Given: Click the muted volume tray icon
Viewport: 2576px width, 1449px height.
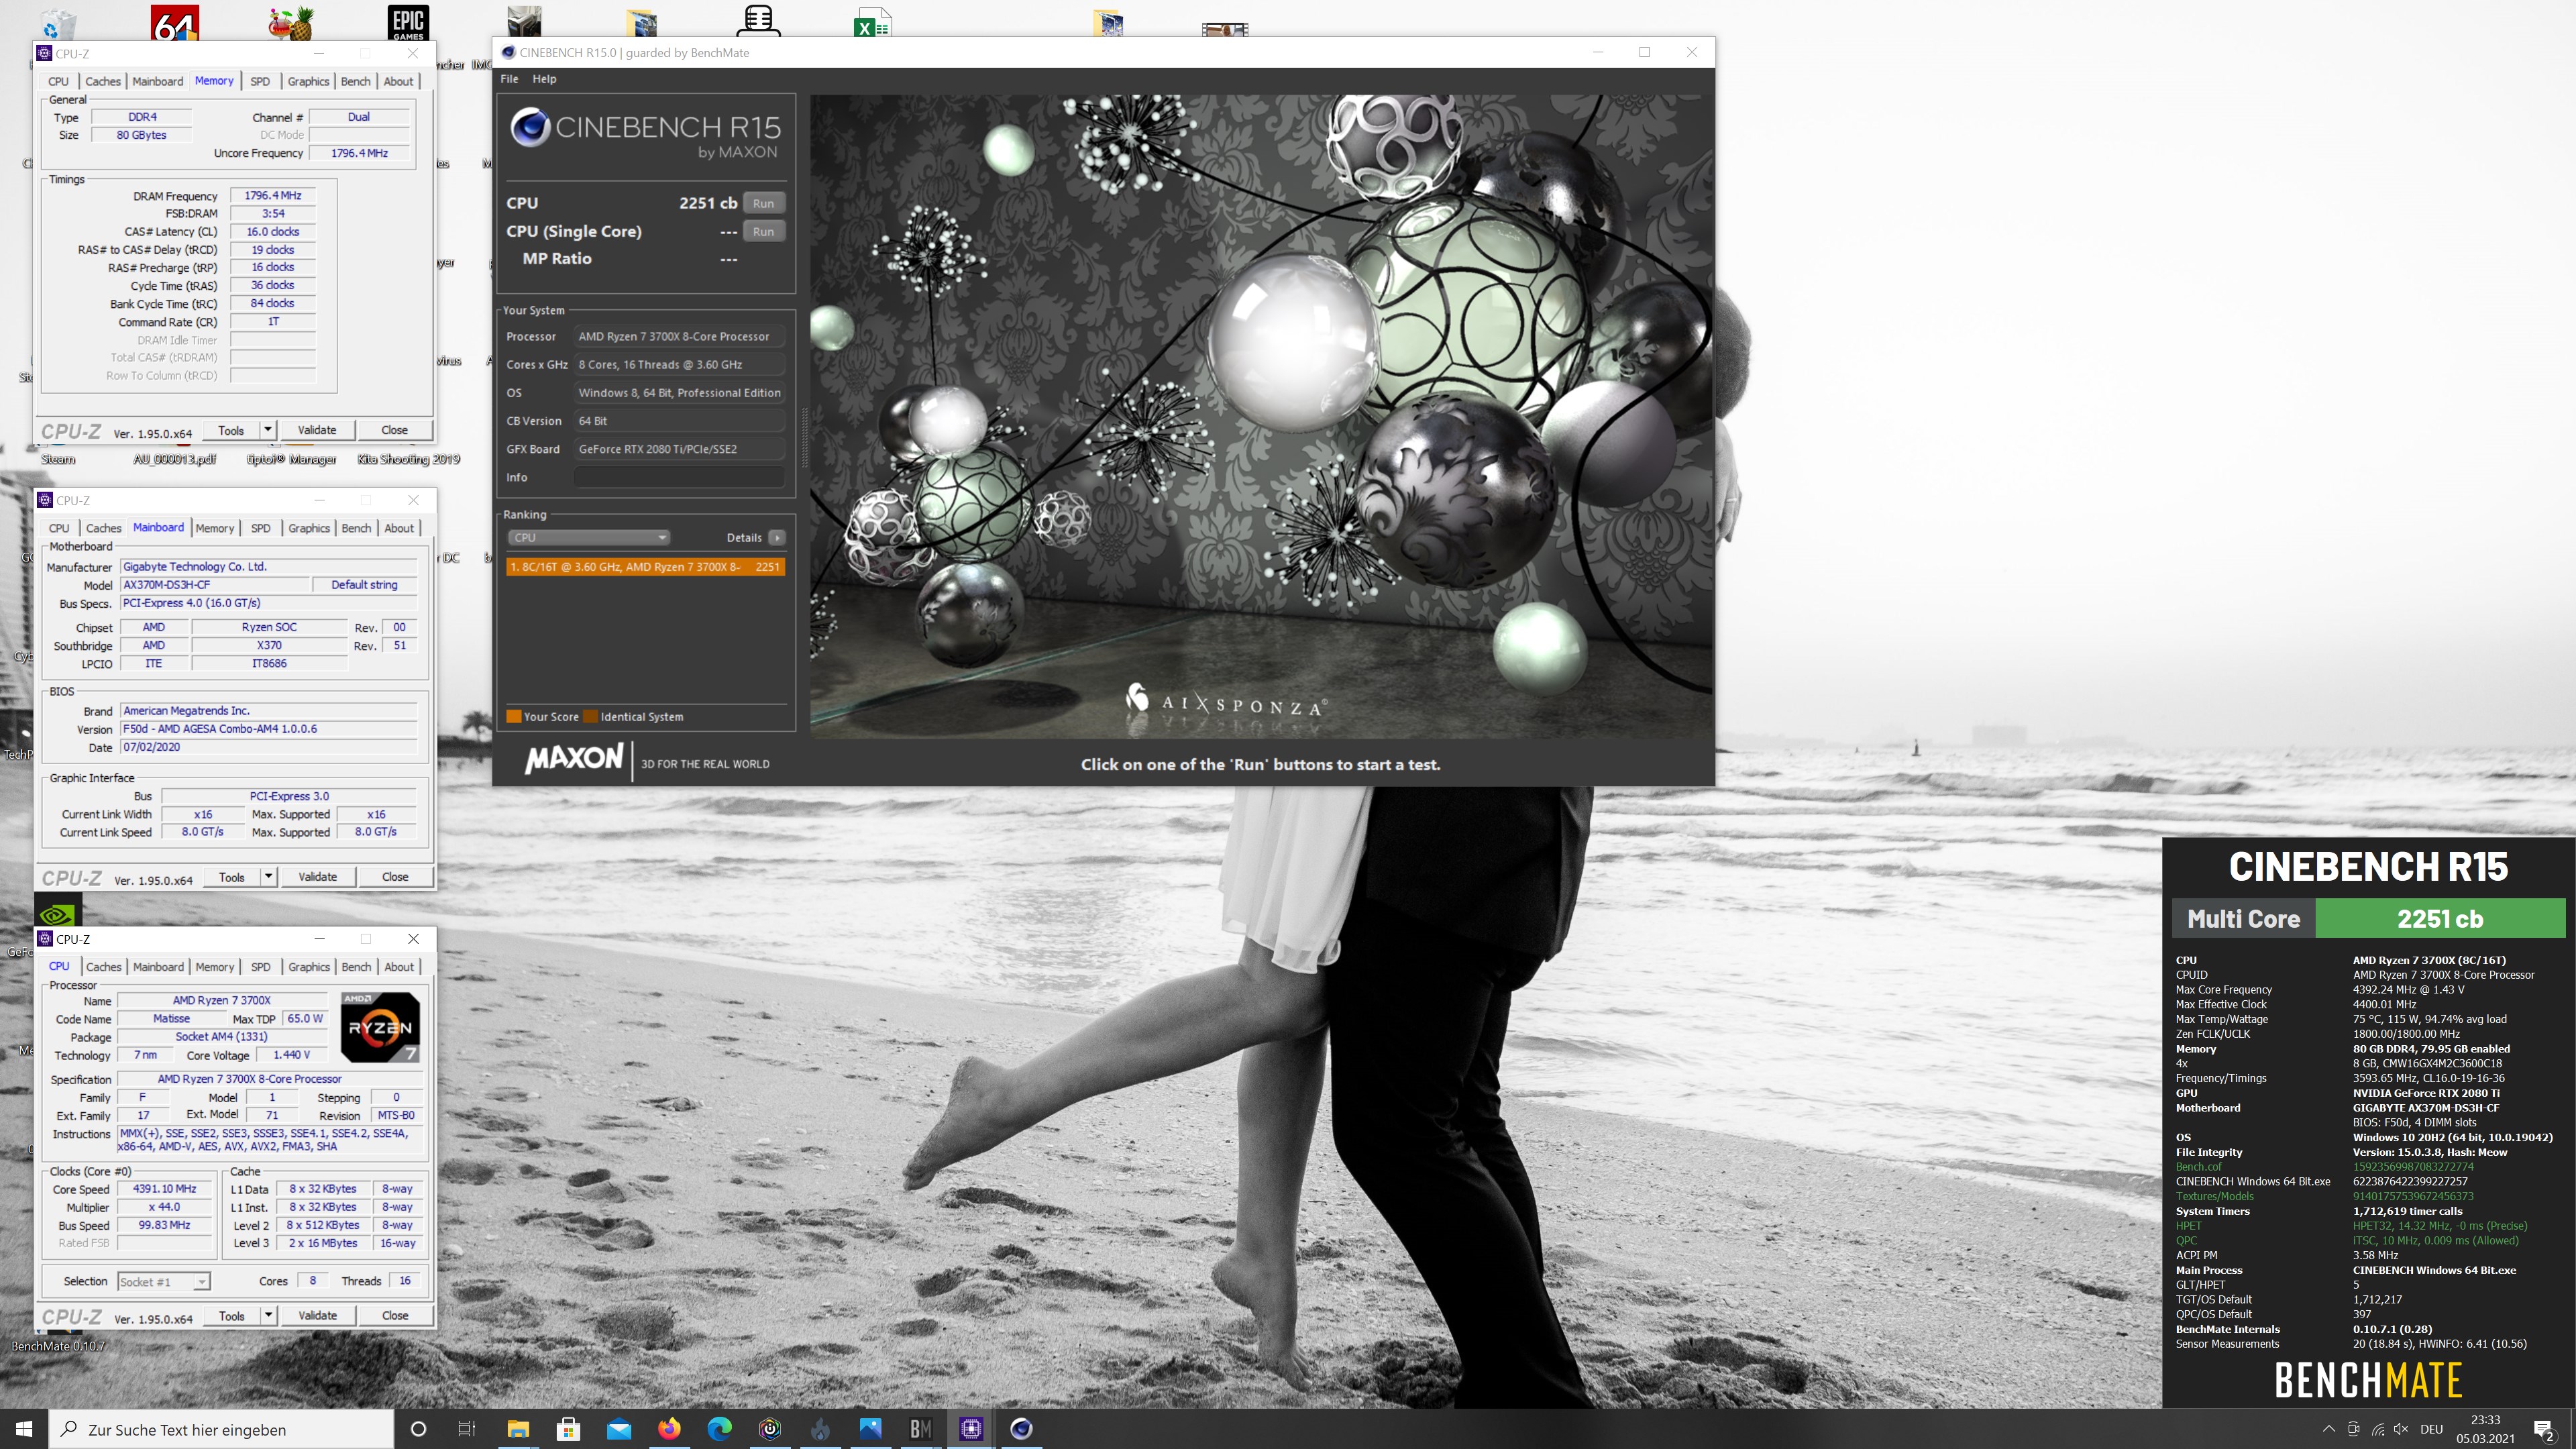Looking at the screenshot, I should (2402, 1429).
